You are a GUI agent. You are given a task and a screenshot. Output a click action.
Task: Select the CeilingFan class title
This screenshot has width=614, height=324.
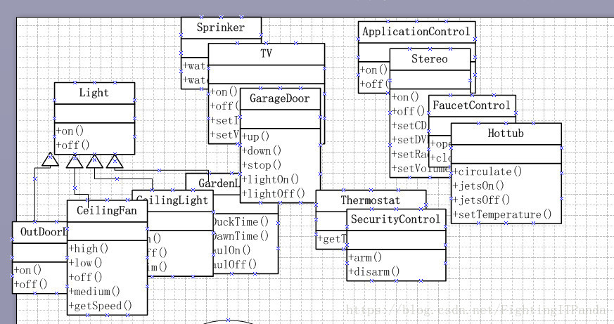pyautogui.click(x=107, y=211)
